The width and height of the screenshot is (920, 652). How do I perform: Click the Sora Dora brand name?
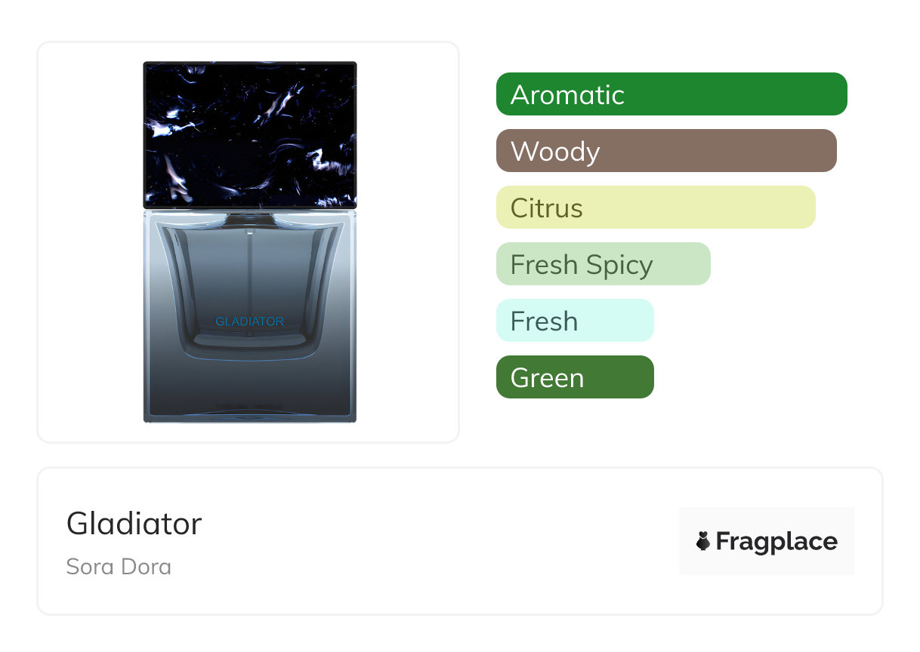click(119, 566)
